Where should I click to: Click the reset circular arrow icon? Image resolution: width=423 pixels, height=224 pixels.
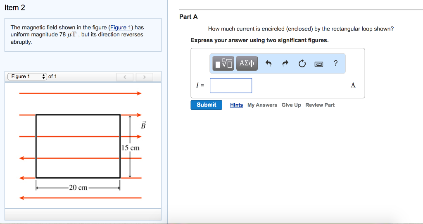(x=302, y=64)
